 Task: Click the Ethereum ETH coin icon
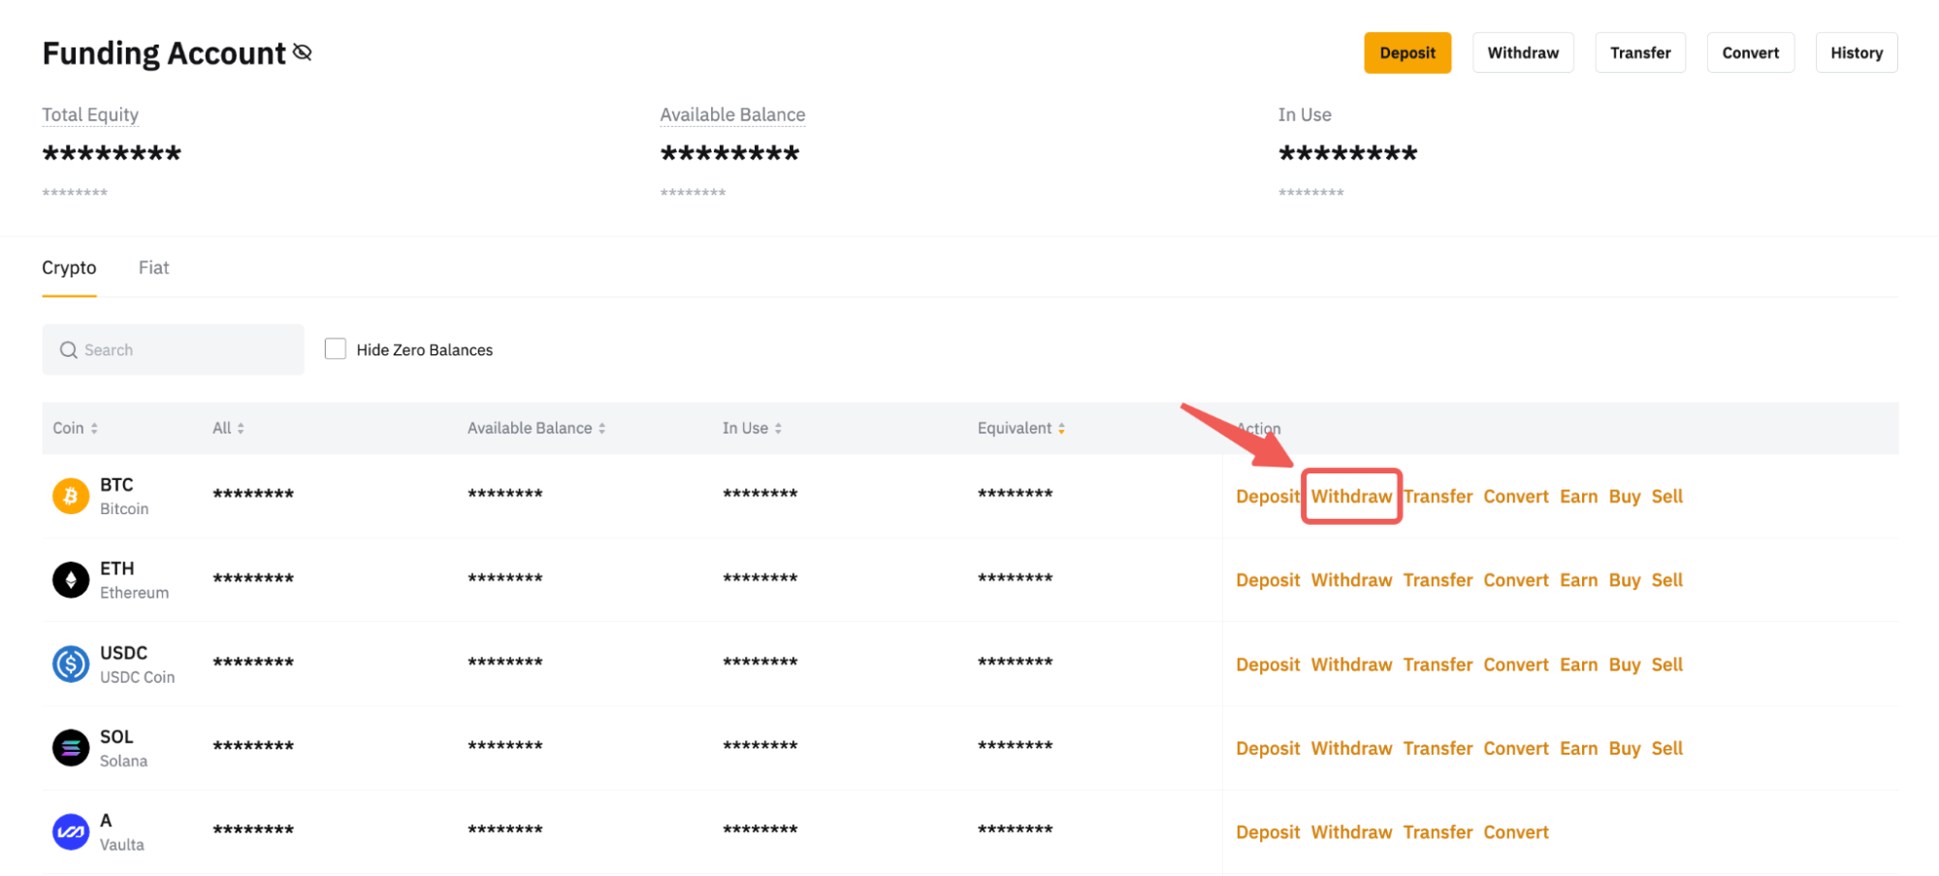tap(70, 580)
